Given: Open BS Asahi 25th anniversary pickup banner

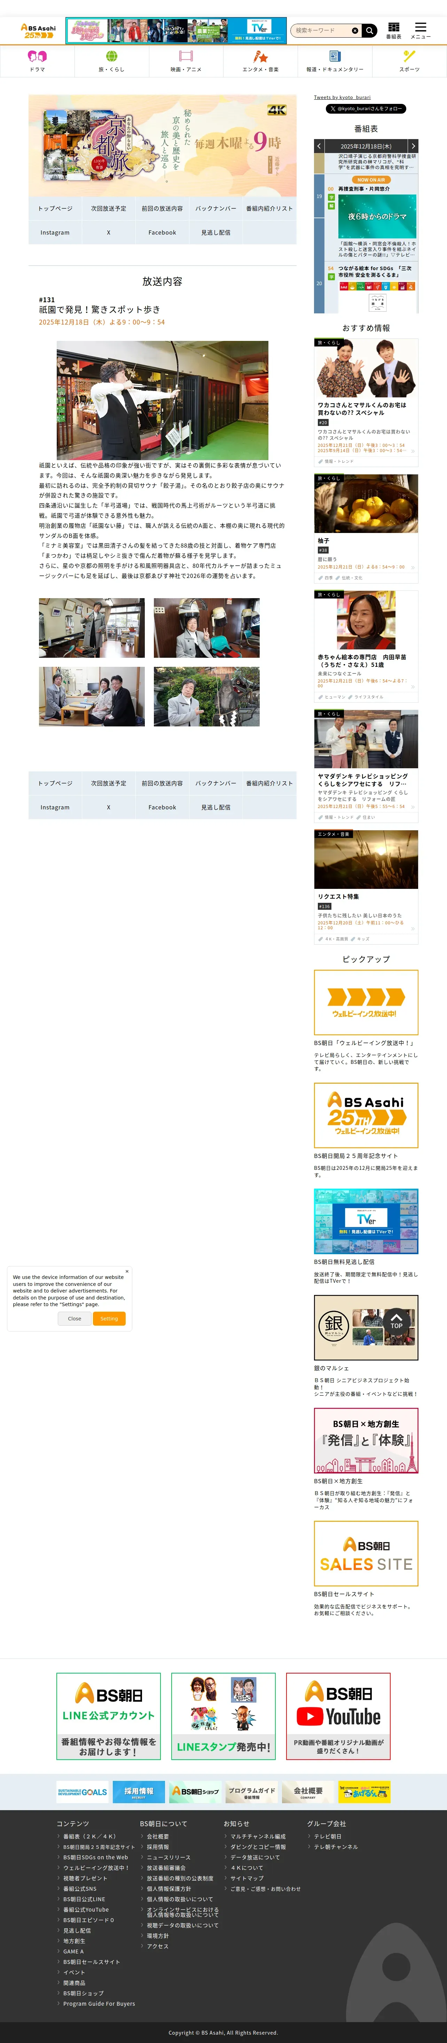Looking at the screenshot, I should 366,1115.
